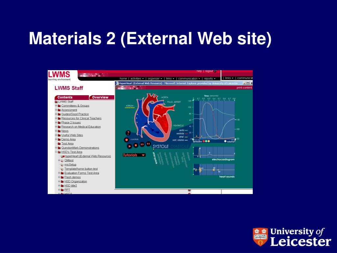Play the HyperHeart animation
The width and height of the screenshot is (337, 253).
[130, 146]
